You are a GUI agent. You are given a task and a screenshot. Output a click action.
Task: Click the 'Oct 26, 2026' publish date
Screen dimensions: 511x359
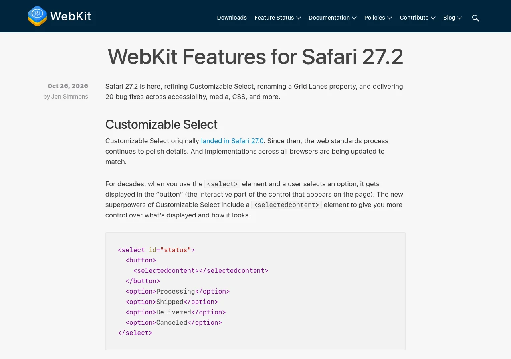68,86
